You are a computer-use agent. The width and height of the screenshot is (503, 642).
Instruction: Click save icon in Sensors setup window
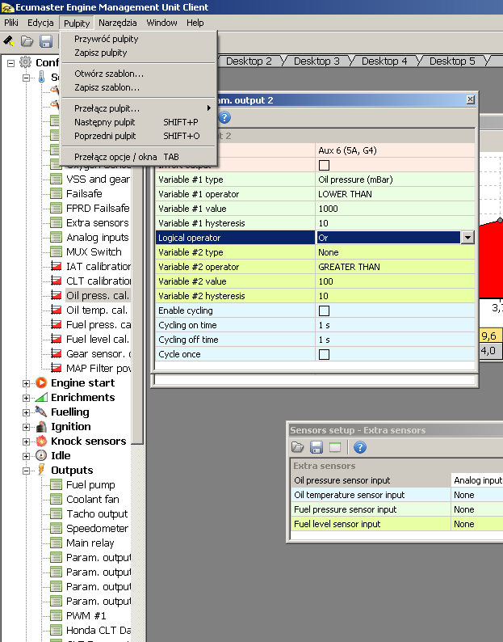pos(316,447)
